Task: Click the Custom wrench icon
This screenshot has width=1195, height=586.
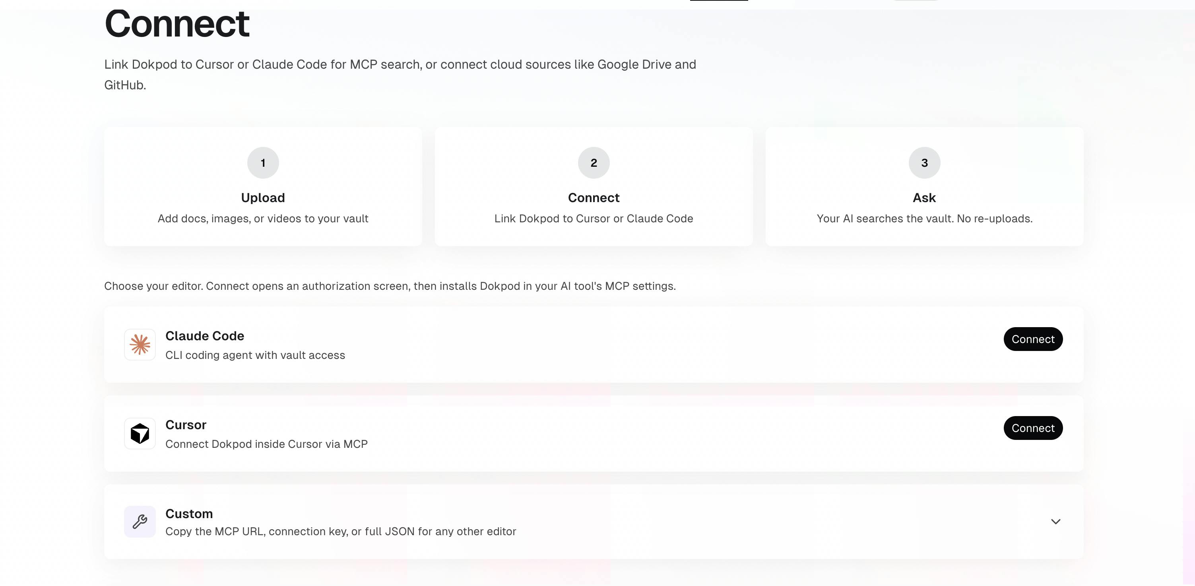Action: (x=140, y=522)
